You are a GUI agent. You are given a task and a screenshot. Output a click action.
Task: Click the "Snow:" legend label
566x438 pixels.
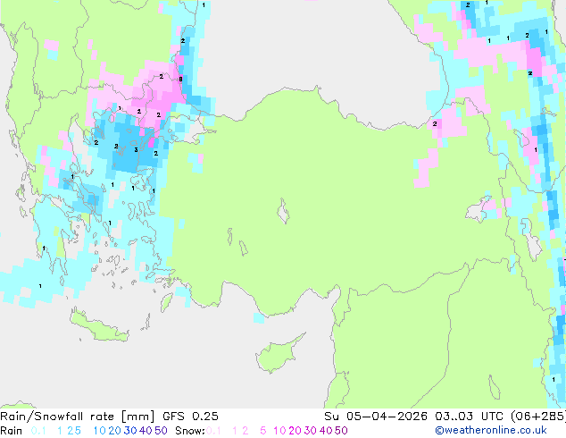coord(190,431)
